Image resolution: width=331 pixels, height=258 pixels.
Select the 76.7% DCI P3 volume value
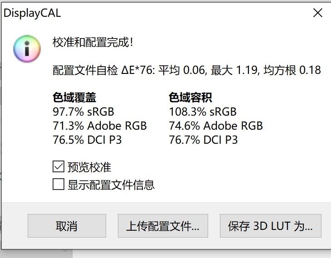coord(203,140)
